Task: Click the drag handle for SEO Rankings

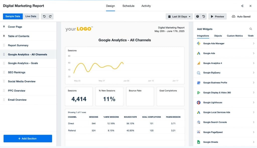Action: coord(4,72)
